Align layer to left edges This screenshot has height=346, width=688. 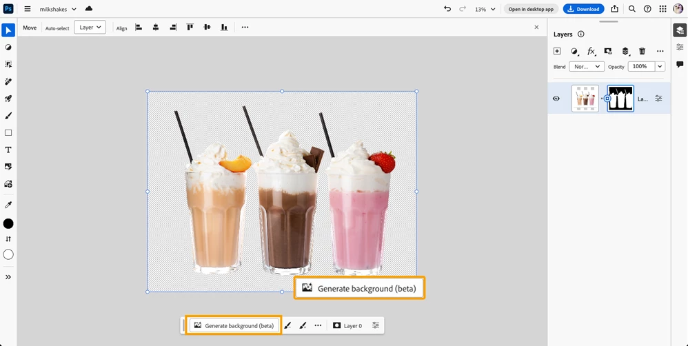coord(139,27)
